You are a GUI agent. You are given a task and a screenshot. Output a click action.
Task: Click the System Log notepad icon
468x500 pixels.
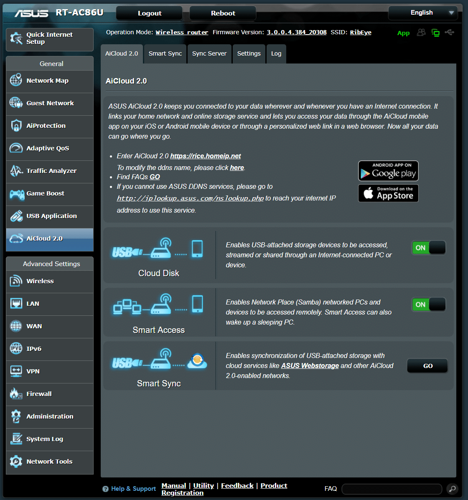point(16,439)
